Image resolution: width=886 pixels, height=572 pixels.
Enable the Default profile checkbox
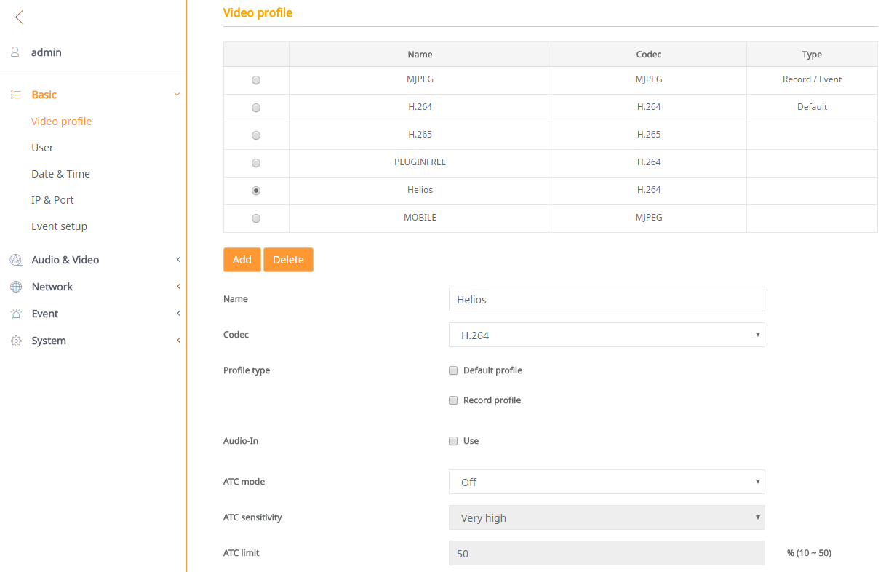click(453, 370)
